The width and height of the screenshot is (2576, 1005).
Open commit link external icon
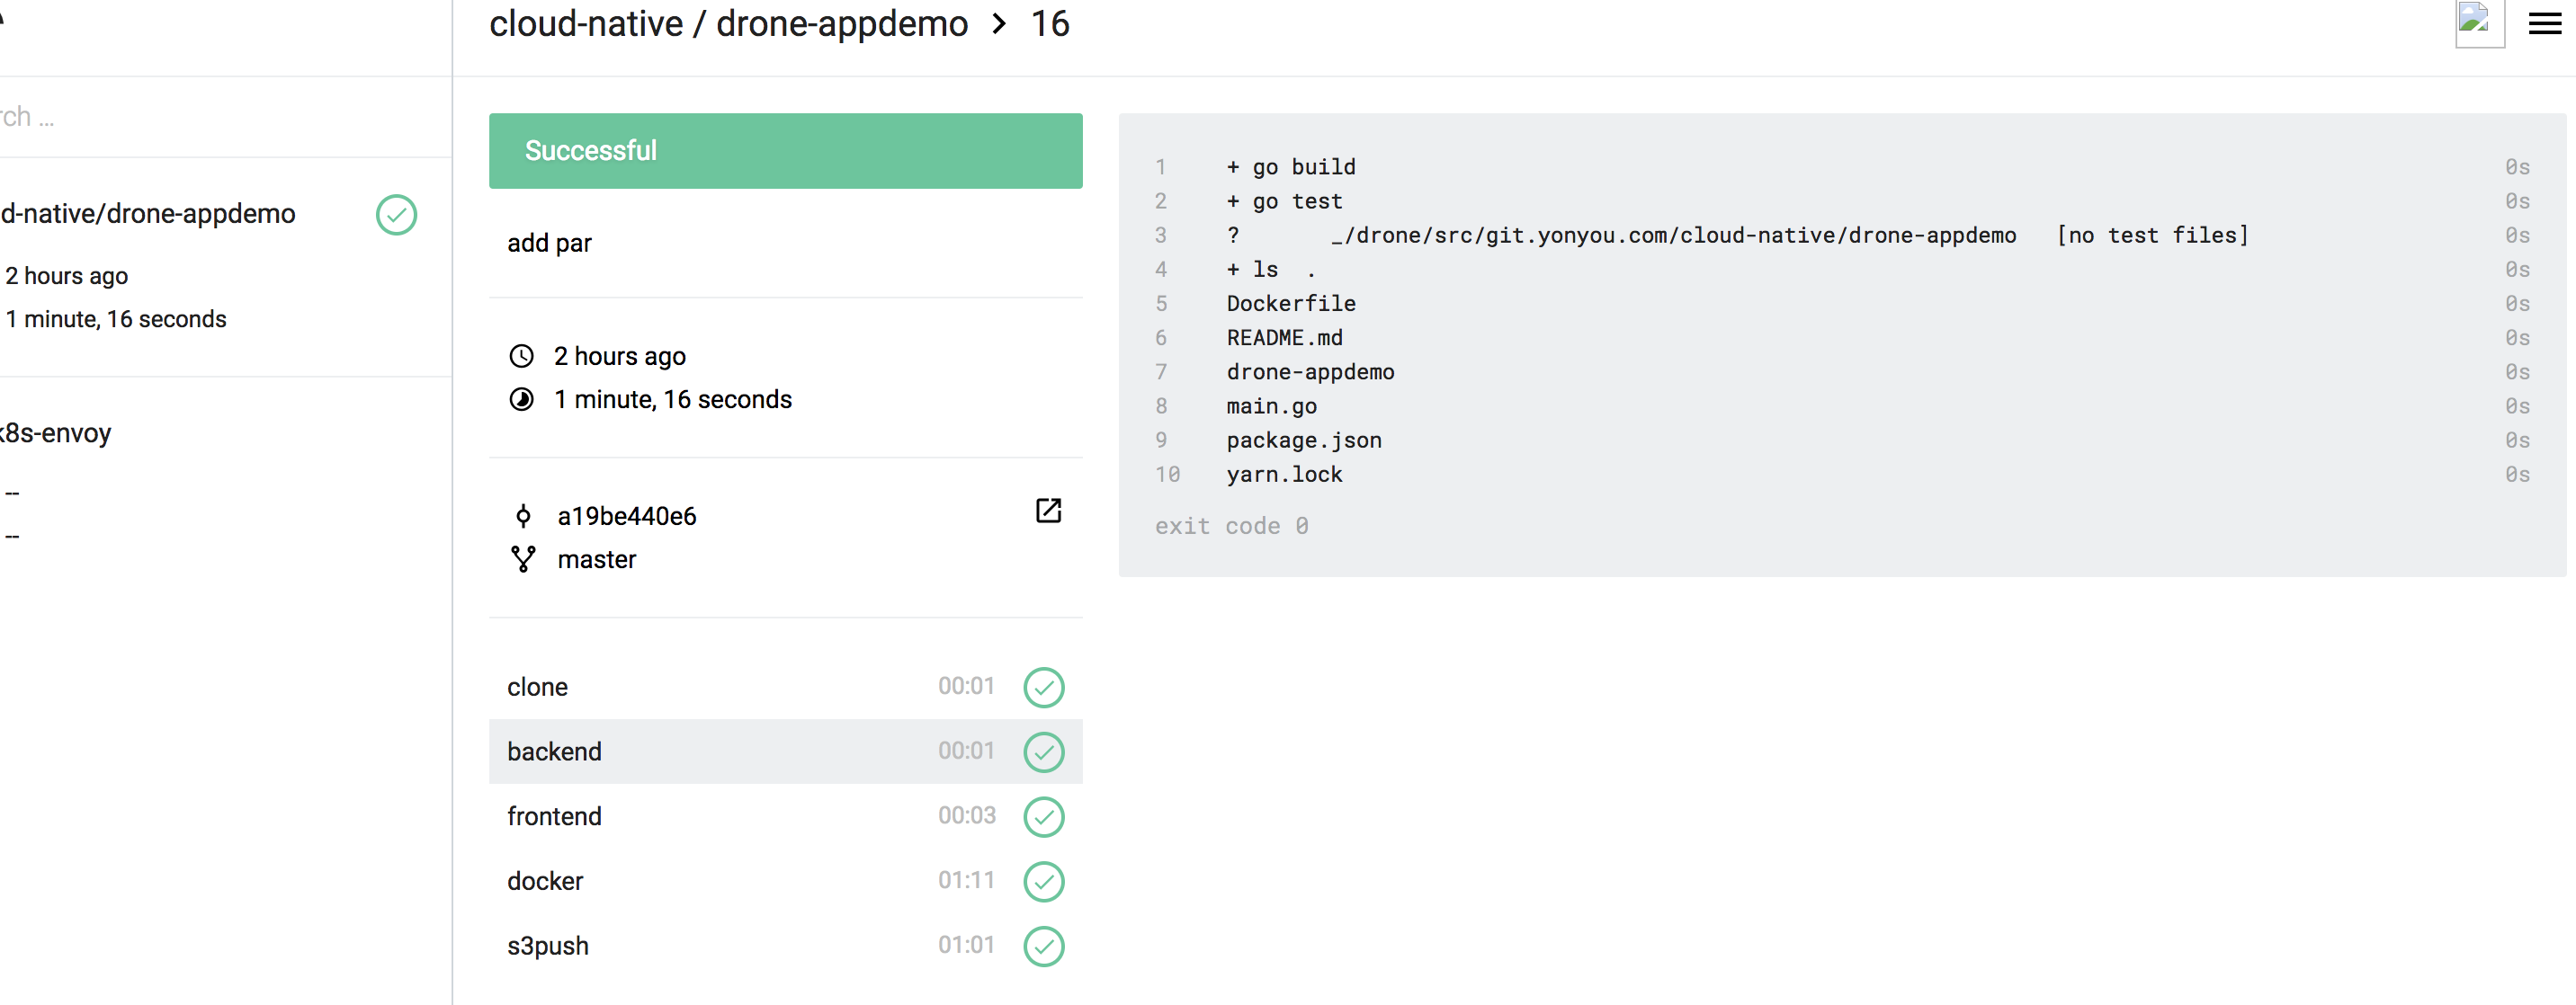tap(1047, 511)
